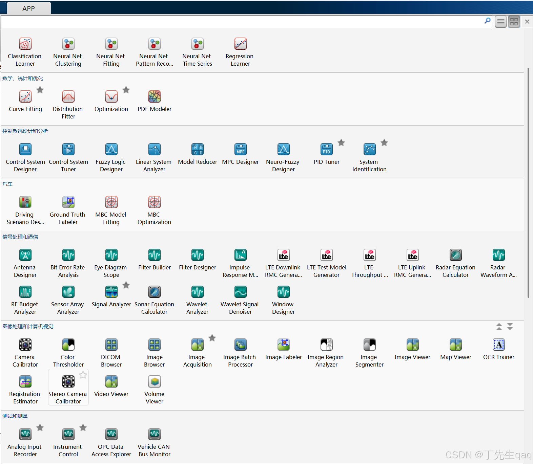Launch Image Batch Processor
Screen dimensions: 533x464
[x=240, y=353]
